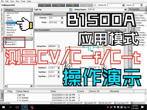
Task: Open the My Favorite dropdown
Action: click(145, 9)
